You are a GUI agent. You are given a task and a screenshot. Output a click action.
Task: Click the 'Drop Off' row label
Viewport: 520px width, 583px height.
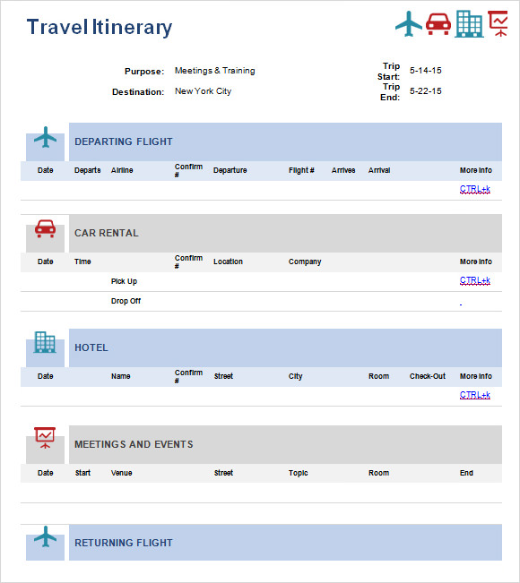pyautogui.click(x=126, y=301)
